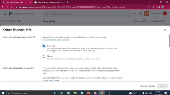Share this page via the share icon
The image size is (170, 95).
[149, 7]
